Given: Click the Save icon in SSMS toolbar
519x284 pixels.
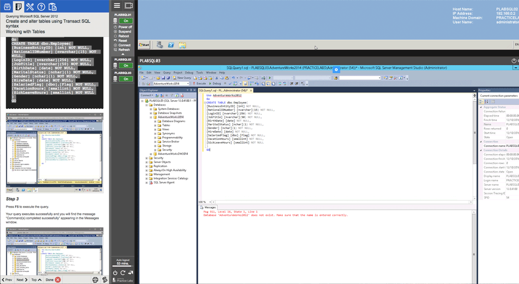Looking at the screenshot, I should 163,78.
